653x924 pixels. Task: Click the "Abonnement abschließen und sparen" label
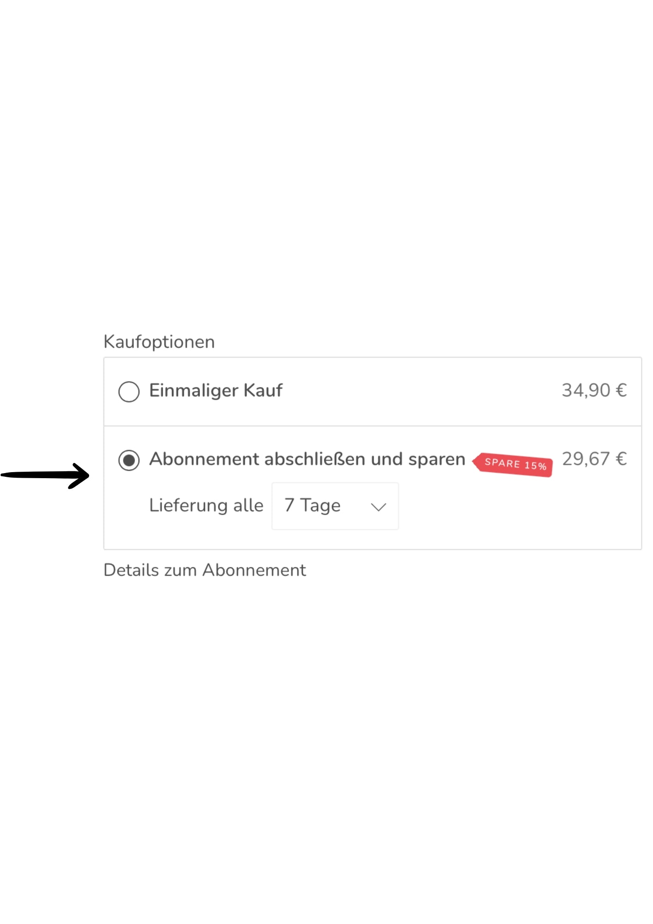(307, 459)
